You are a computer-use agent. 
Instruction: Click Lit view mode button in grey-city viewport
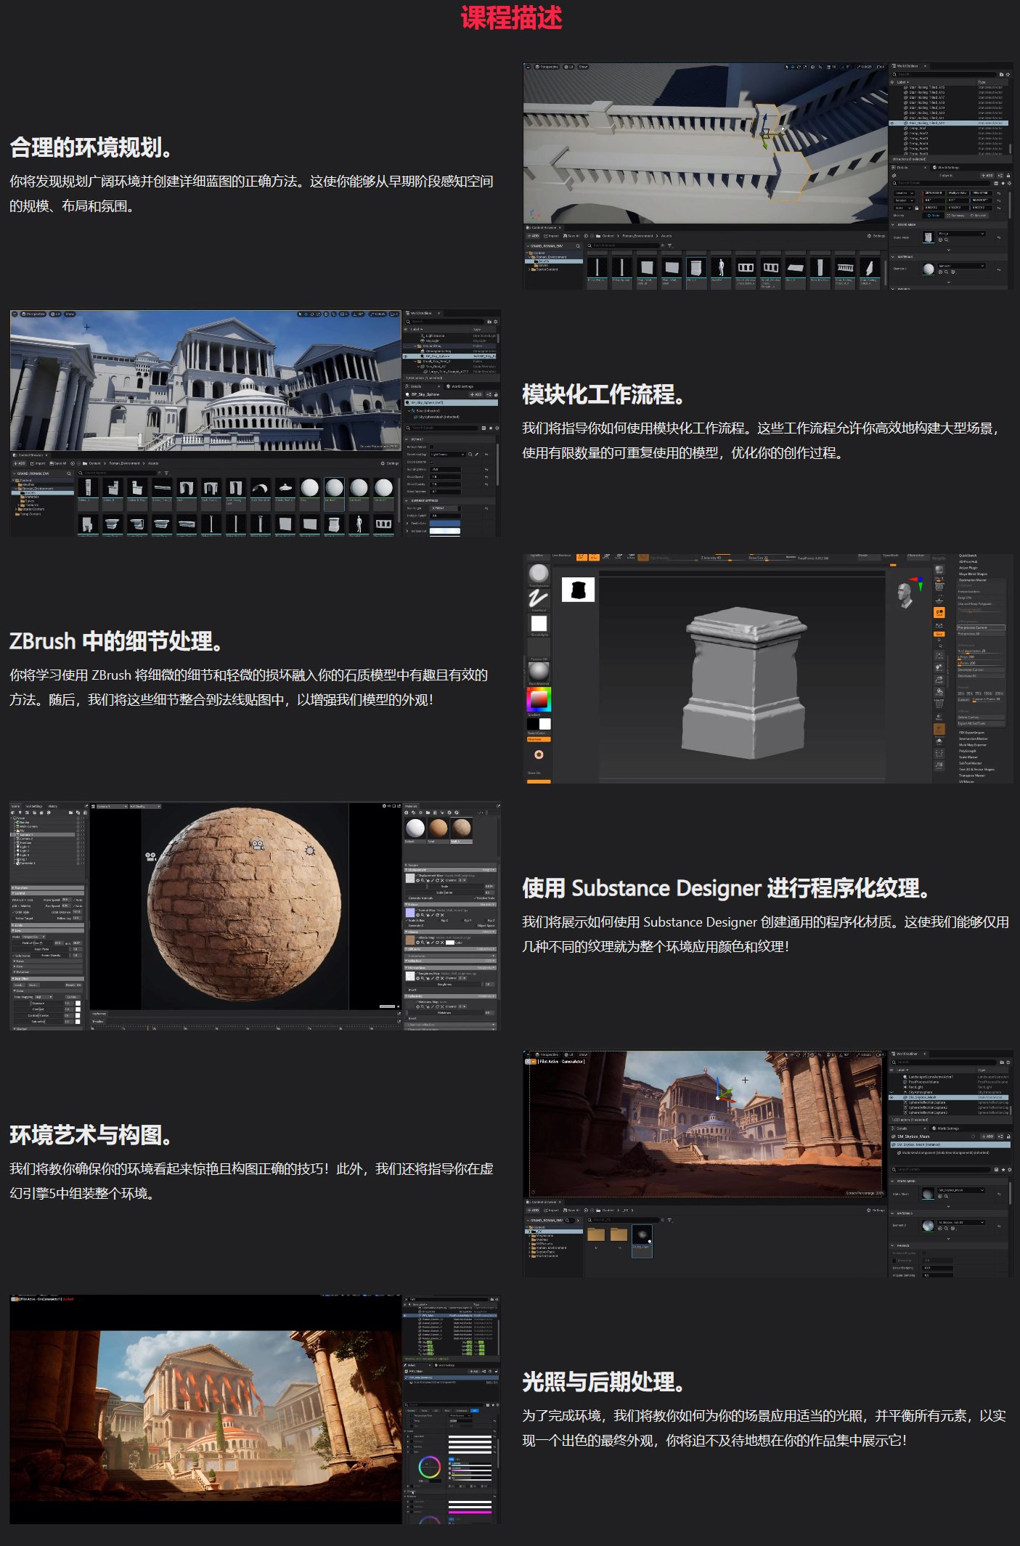point(55,314)
